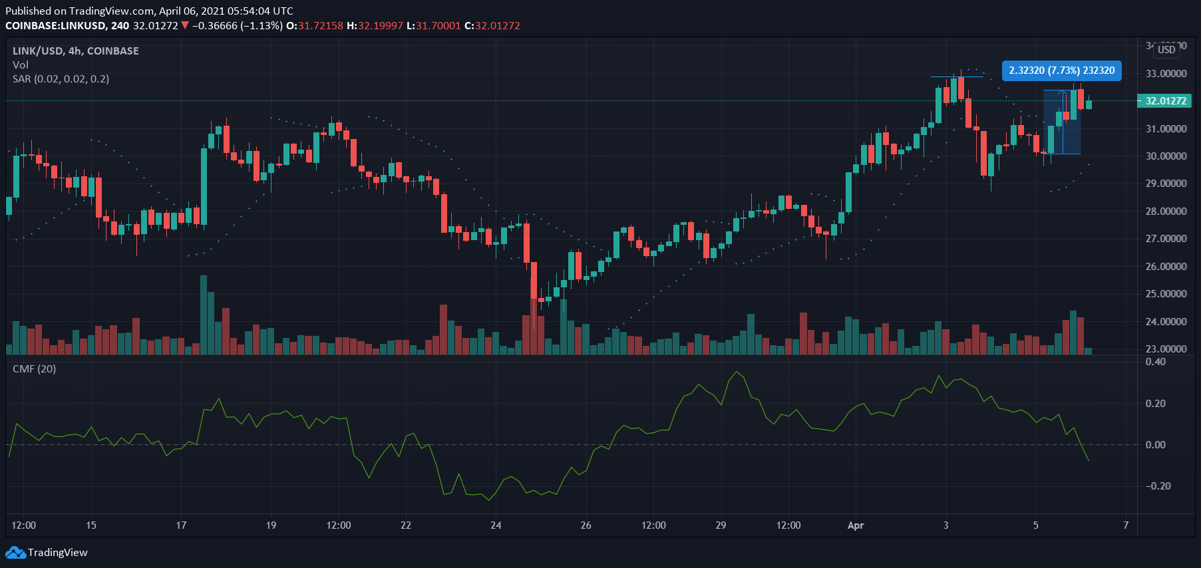Click the C:32.01272 close value

492,26
